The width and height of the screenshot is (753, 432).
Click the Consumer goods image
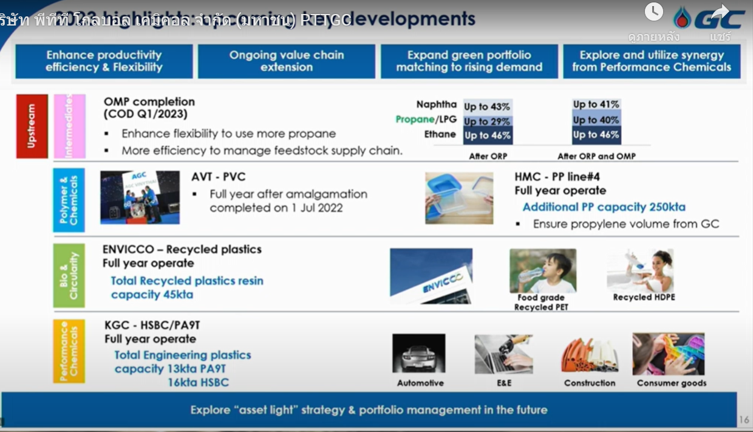[668, 354]
